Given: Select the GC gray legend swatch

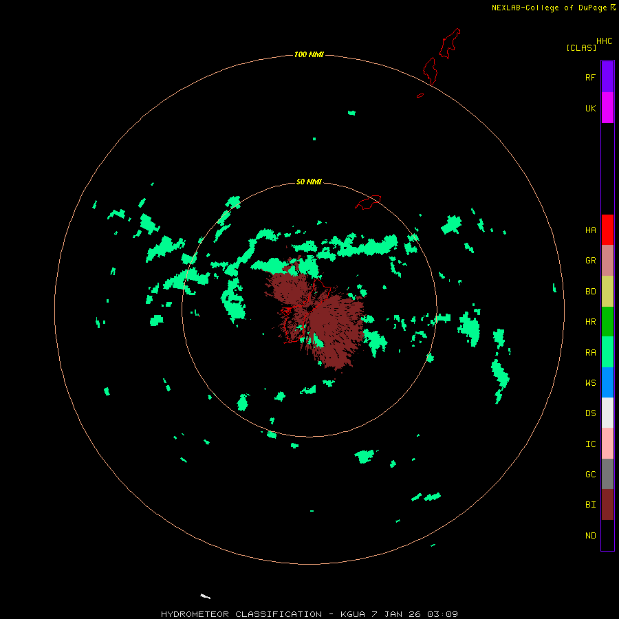Looking at the screenshot, I should tap(607, 474).
